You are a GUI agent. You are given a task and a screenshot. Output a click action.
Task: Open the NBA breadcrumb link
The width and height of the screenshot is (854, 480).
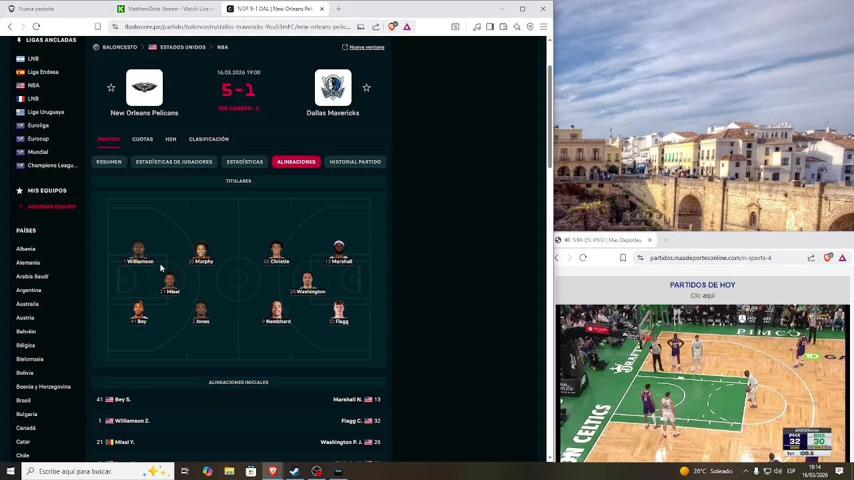click(x=222, y=47)
